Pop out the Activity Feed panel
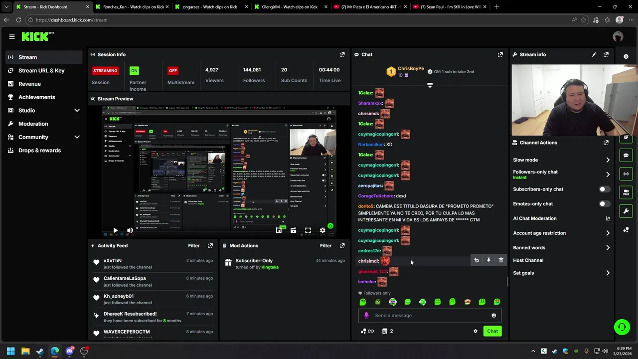This screenshot has height=359, width=638. point(210,246)
